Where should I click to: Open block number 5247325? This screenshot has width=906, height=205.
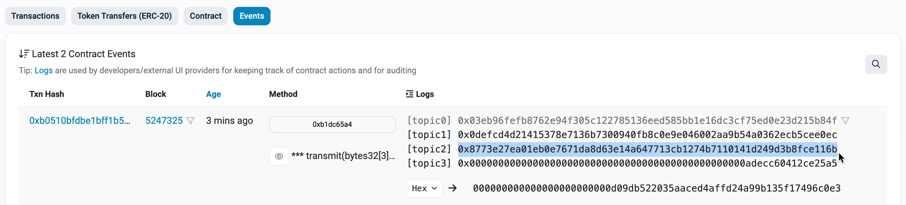[164, 121]
